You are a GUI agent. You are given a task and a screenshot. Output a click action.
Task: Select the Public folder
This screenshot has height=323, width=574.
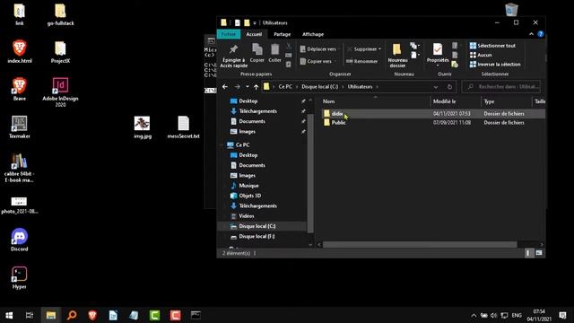click(x=433, y=123)
